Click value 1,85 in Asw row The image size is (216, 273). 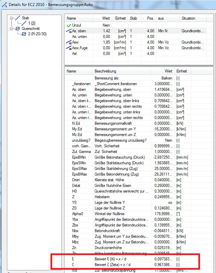click(106, 42)
